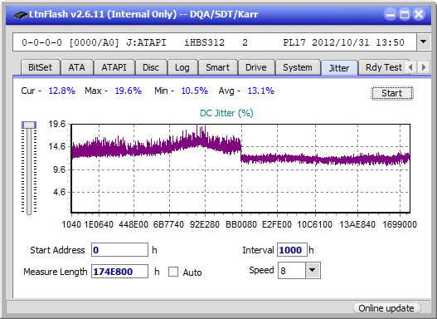Open the Rdy Test tab
The height and width of the screenshot is (319, 437).
pos(383,67)
